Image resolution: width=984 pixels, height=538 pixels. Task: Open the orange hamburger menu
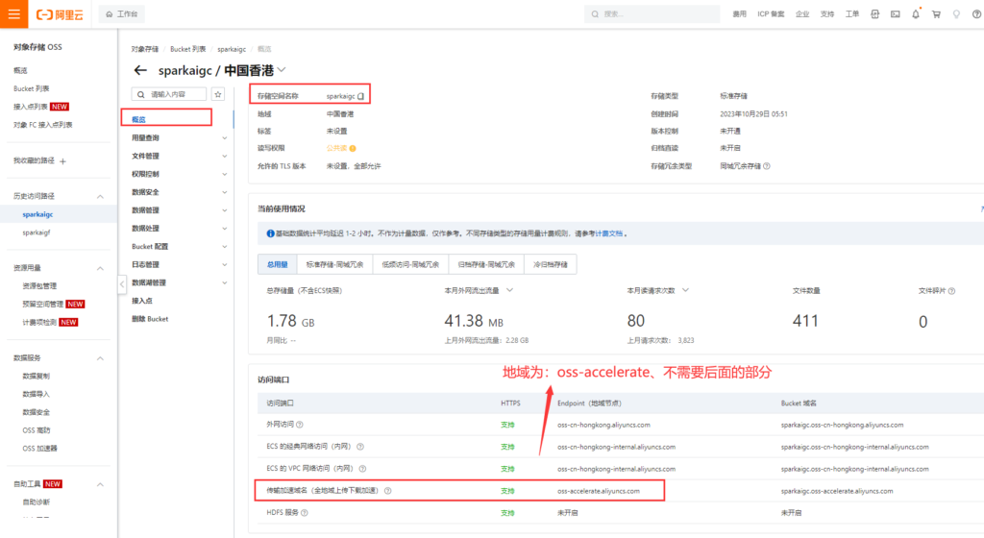point(13,14)
